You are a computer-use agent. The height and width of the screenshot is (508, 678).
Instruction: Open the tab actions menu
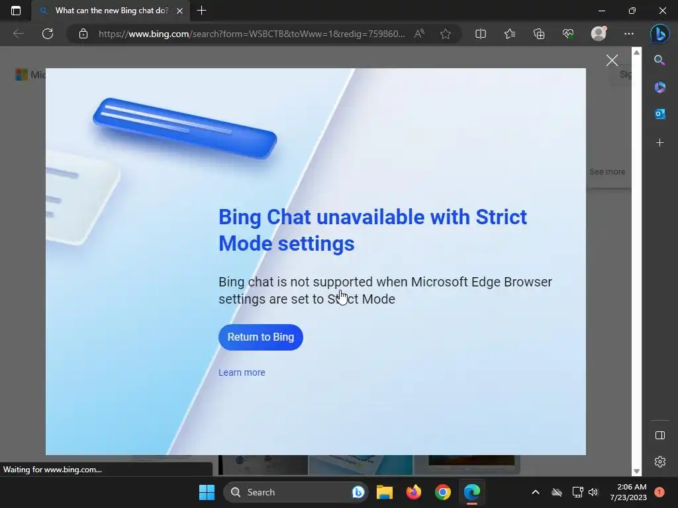[16, 11]
